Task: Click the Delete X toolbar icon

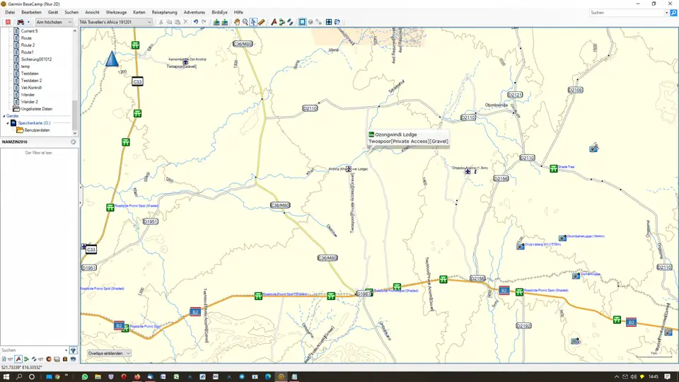Action: [186, 22]
